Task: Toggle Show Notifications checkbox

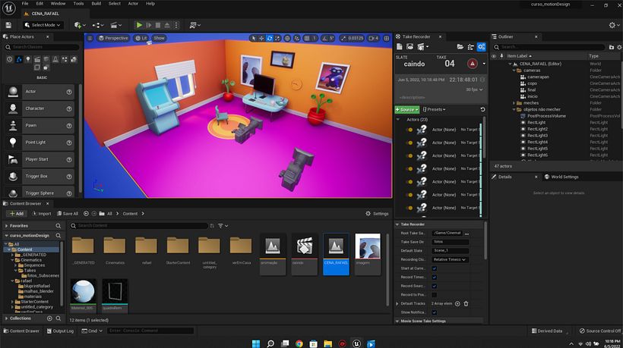Action: click(434, 312)
